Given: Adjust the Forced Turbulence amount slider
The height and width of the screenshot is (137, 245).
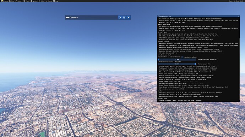Looking at the screenshot, I should (177, 59).
